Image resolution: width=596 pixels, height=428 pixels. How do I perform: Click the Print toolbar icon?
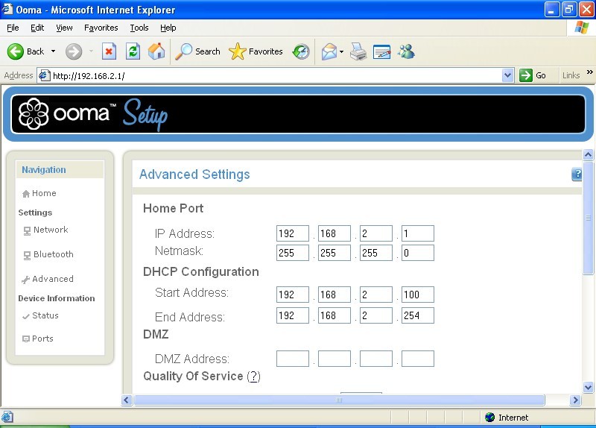pos(358,51)
